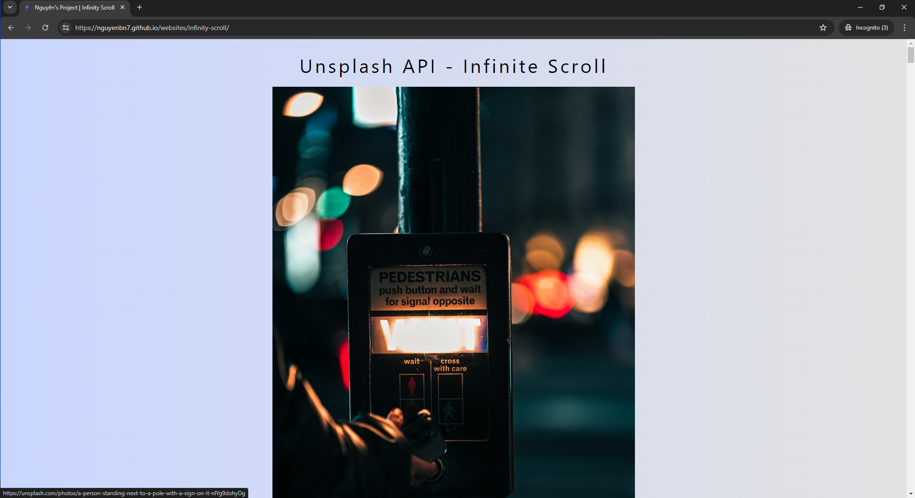
Task: Open the pedestrian crossing photo on Unsplash
Action: point(453,292)
